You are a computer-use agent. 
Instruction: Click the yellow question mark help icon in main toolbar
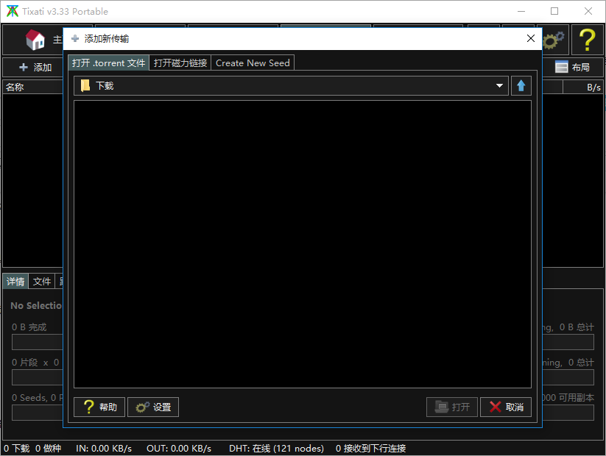click(x=587, y=40)
